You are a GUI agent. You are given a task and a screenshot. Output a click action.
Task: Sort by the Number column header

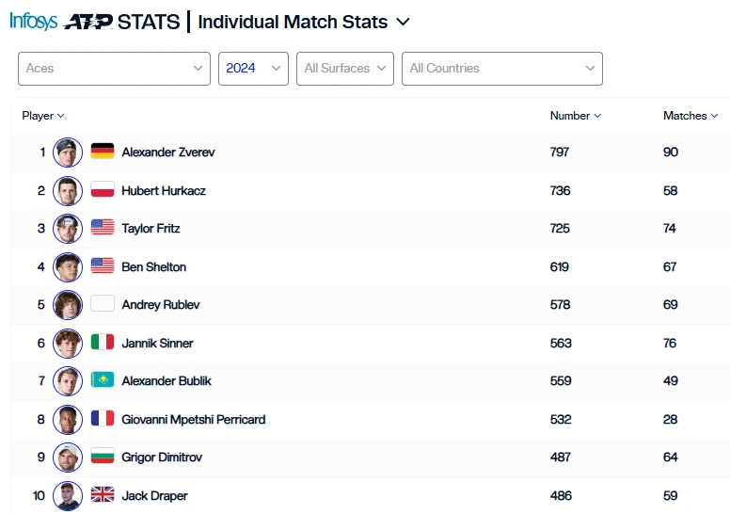pyautogui.click(x=575, y=116)
